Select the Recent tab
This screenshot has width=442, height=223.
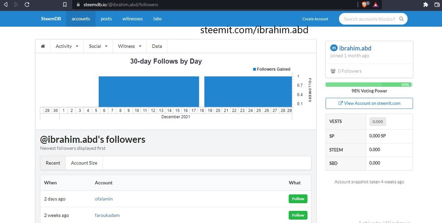(x=53, y=163)
